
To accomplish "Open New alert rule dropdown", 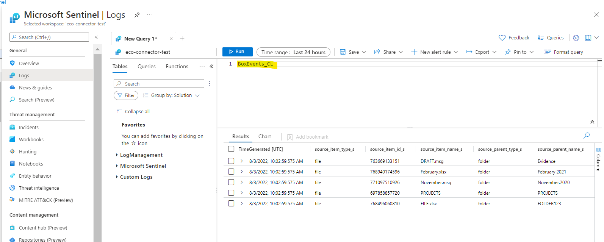I will [x=435, y=52].
